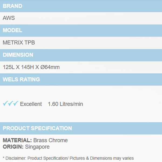This screenshot has width=162, height=162.
Task: Click the AWS brand value
Action: click(x=9, y=18)
